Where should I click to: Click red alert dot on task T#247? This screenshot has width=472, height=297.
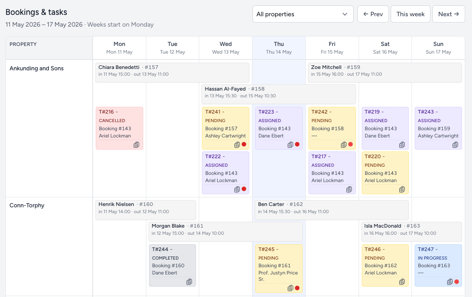pos(457,282)
